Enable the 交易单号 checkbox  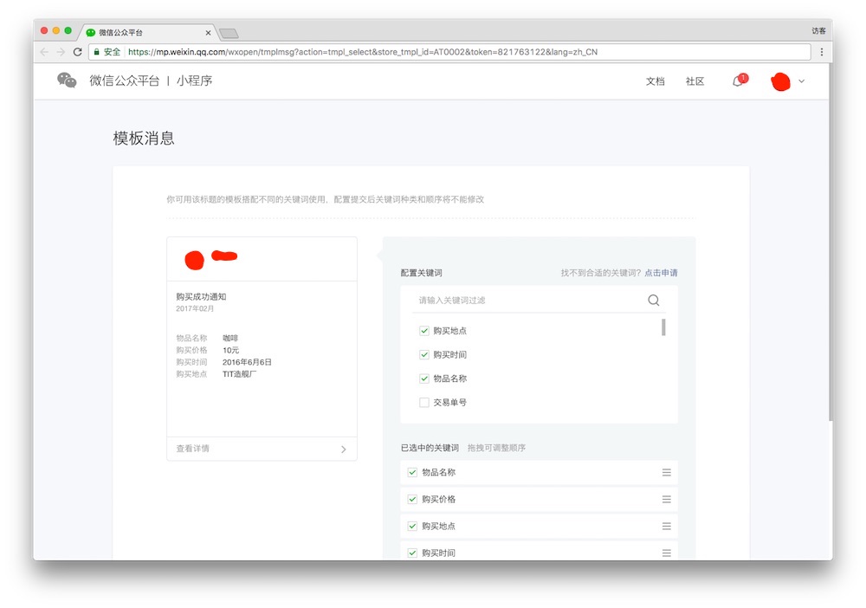click(424, 403)
